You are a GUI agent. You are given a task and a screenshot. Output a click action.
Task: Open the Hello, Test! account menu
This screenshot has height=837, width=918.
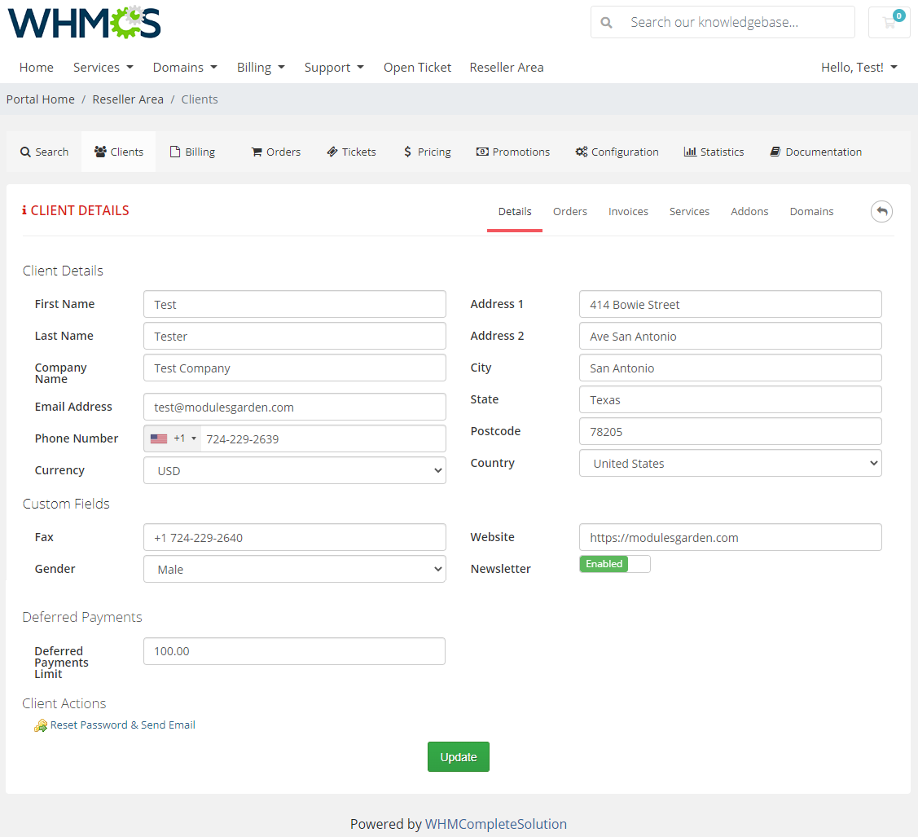tap(859, 67)
